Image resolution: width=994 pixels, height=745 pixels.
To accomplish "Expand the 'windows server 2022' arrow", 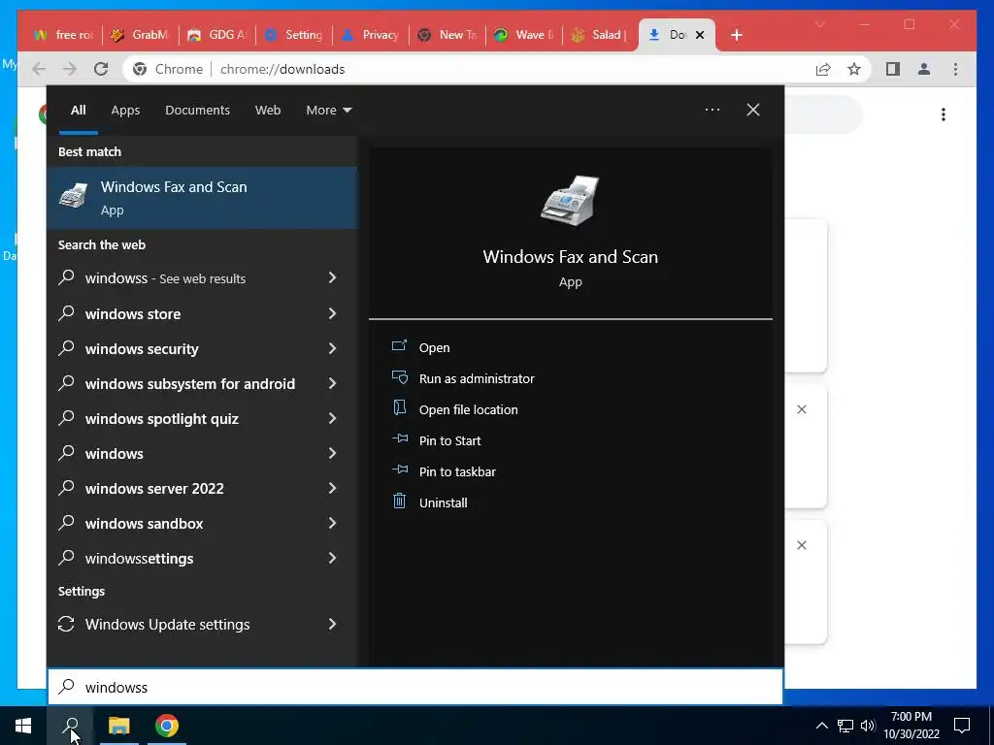I will (x=332, y=488).
